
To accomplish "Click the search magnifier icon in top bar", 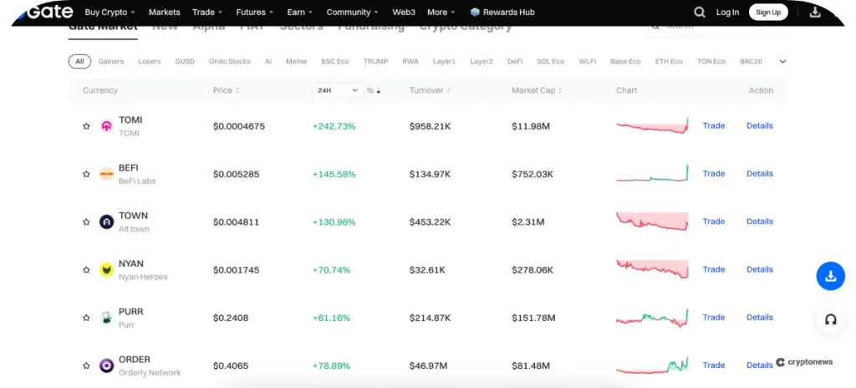I will click(700, 12).
